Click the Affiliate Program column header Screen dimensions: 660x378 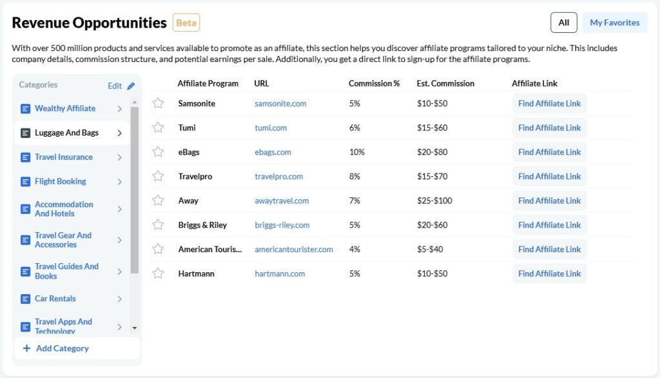point(208,83)
